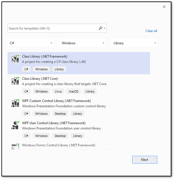Open the C# language filter dropdown
This screenshot has width=174, height=179.
tap(30, 43)
